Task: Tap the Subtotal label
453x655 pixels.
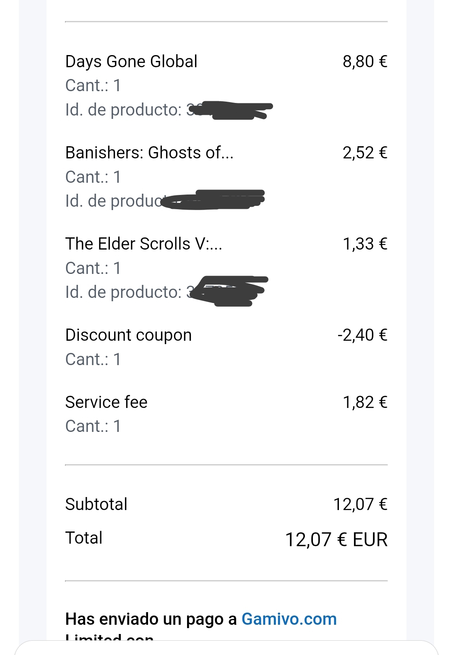Action: pos(96,504)
